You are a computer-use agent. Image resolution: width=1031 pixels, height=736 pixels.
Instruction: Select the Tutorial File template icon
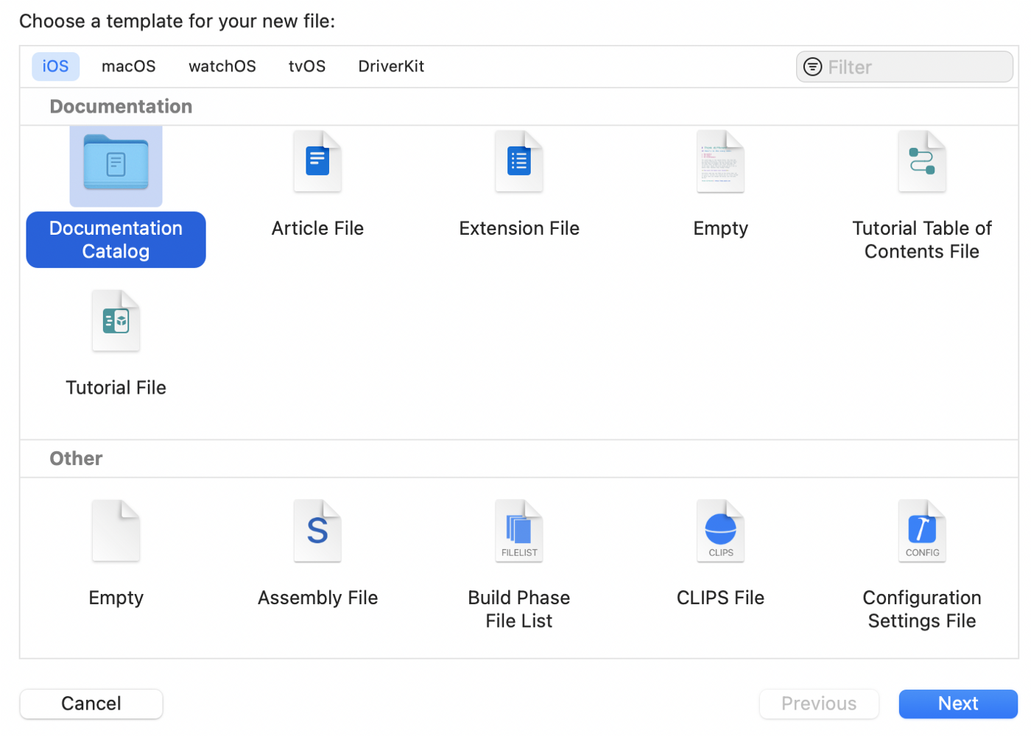(x=116, y=322)
